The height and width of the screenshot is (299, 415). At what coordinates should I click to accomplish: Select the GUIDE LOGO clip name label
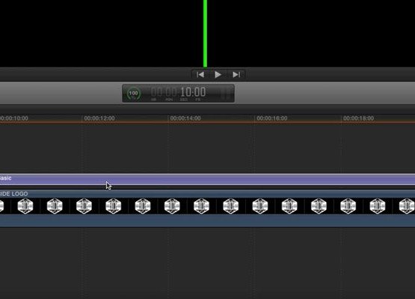coord(13,194)
